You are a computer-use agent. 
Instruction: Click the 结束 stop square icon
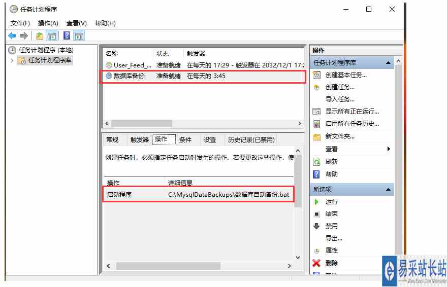(317, 214)
